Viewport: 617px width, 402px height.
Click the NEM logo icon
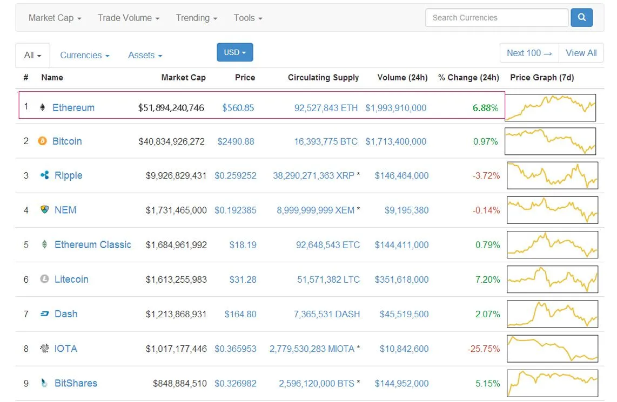pos(44,209)
